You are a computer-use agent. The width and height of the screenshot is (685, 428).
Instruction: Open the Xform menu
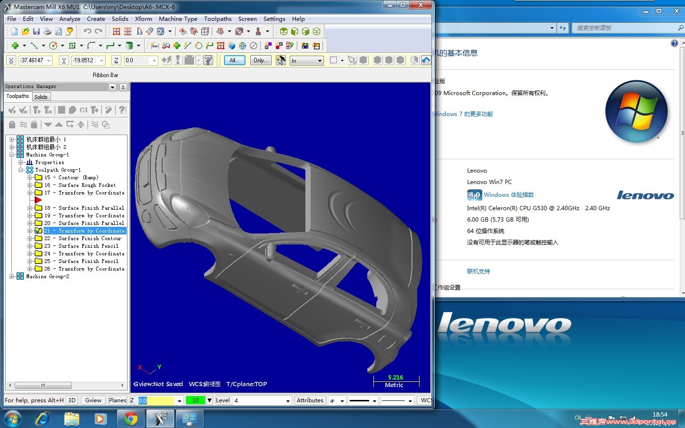click(x=144, y=19)
